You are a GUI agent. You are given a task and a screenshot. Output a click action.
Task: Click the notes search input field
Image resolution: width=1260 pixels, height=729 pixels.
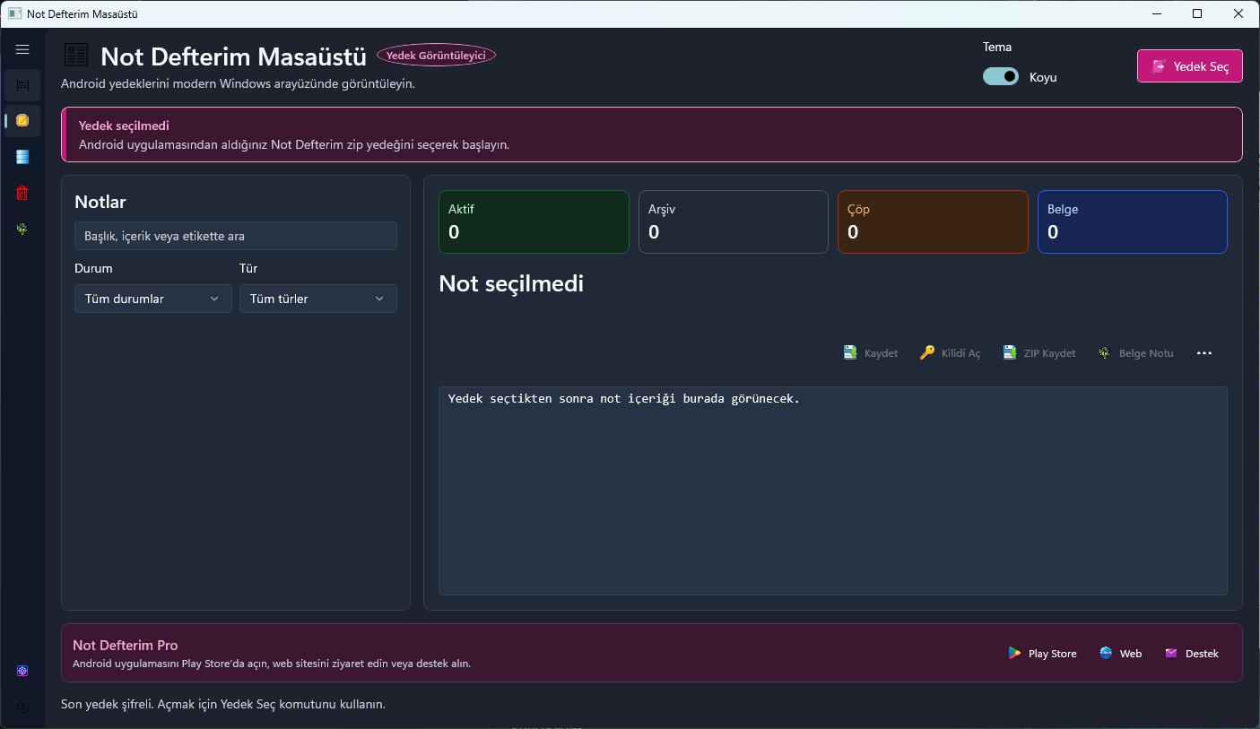point(236,236)
